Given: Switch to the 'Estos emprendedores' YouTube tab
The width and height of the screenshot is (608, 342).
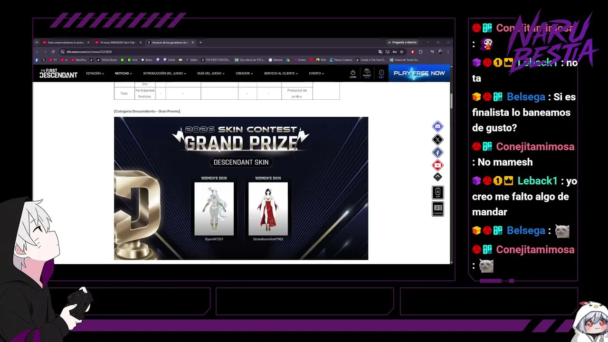Looking at the screenshot, I should coord(65,42).
